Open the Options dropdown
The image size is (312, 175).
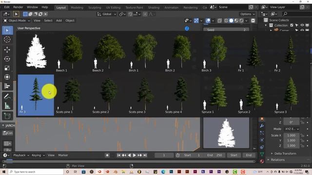[x=247, y=14]
